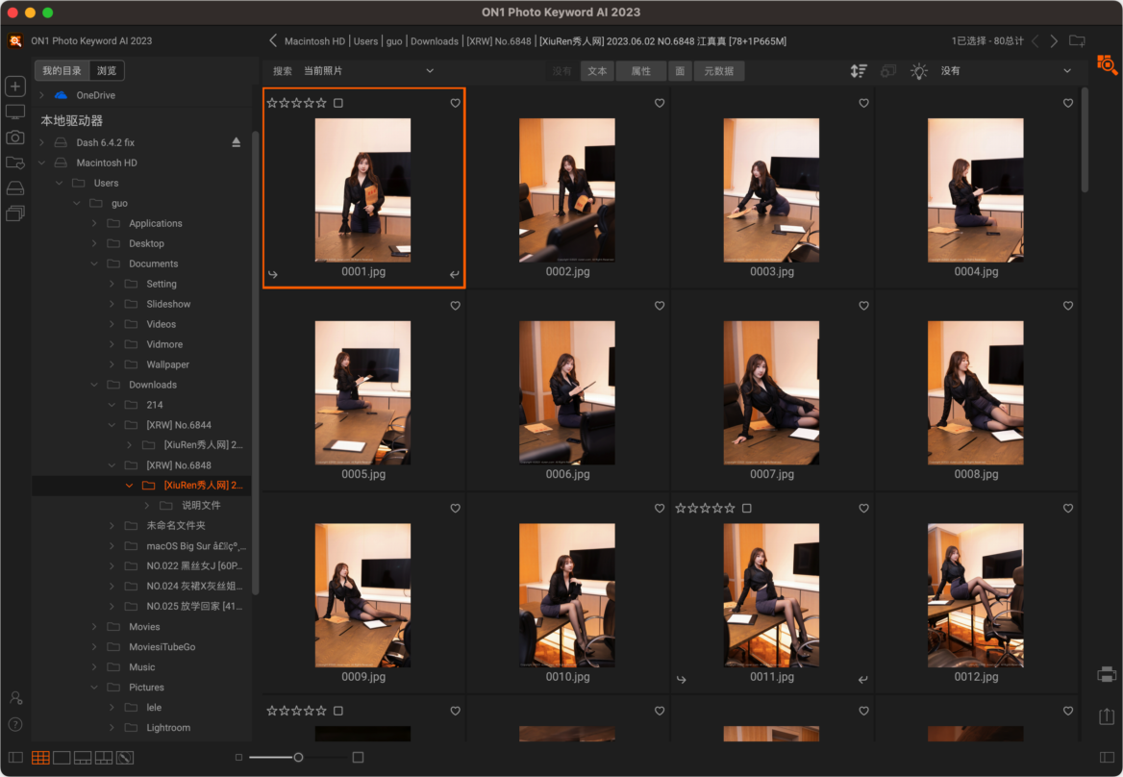Select the 面 filter tab
This screenshot has width=1123, height=777.
click(x=680, y=71)
